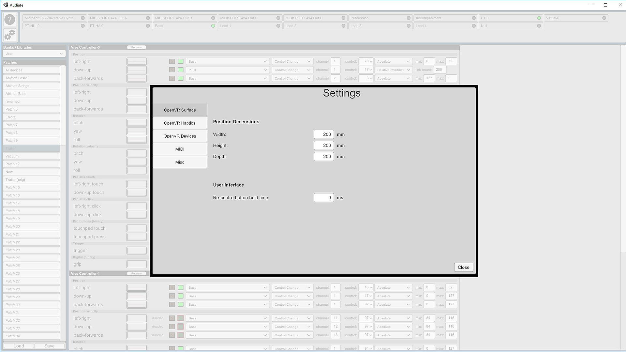Toggle green enable for Controller-0 down-up
626x352 pixels.
click(181, 70)
